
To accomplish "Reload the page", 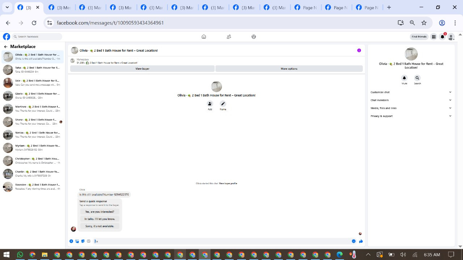I will tap(34, 23).
